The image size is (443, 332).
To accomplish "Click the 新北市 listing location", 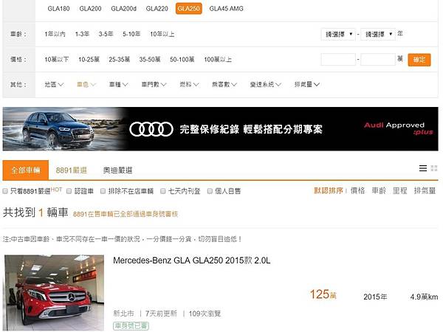I will coord(123,314).
